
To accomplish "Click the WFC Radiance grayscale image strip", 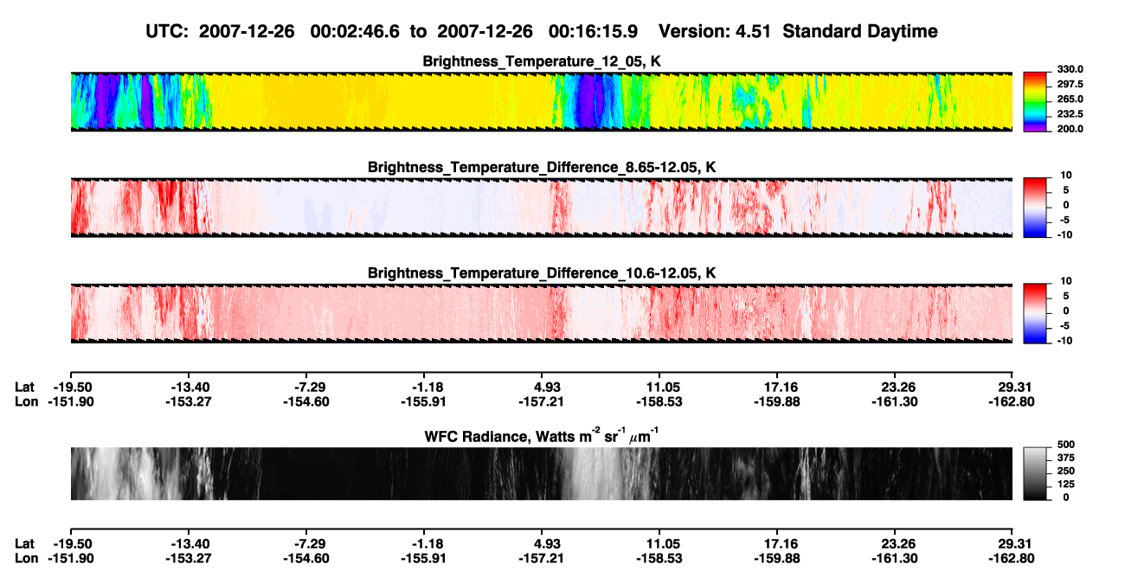I will click(542, 474).
